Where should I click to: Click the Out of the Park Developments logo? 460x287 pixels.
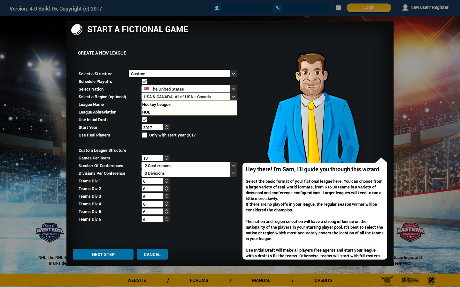pyautogui.click(x=431, y=280)
